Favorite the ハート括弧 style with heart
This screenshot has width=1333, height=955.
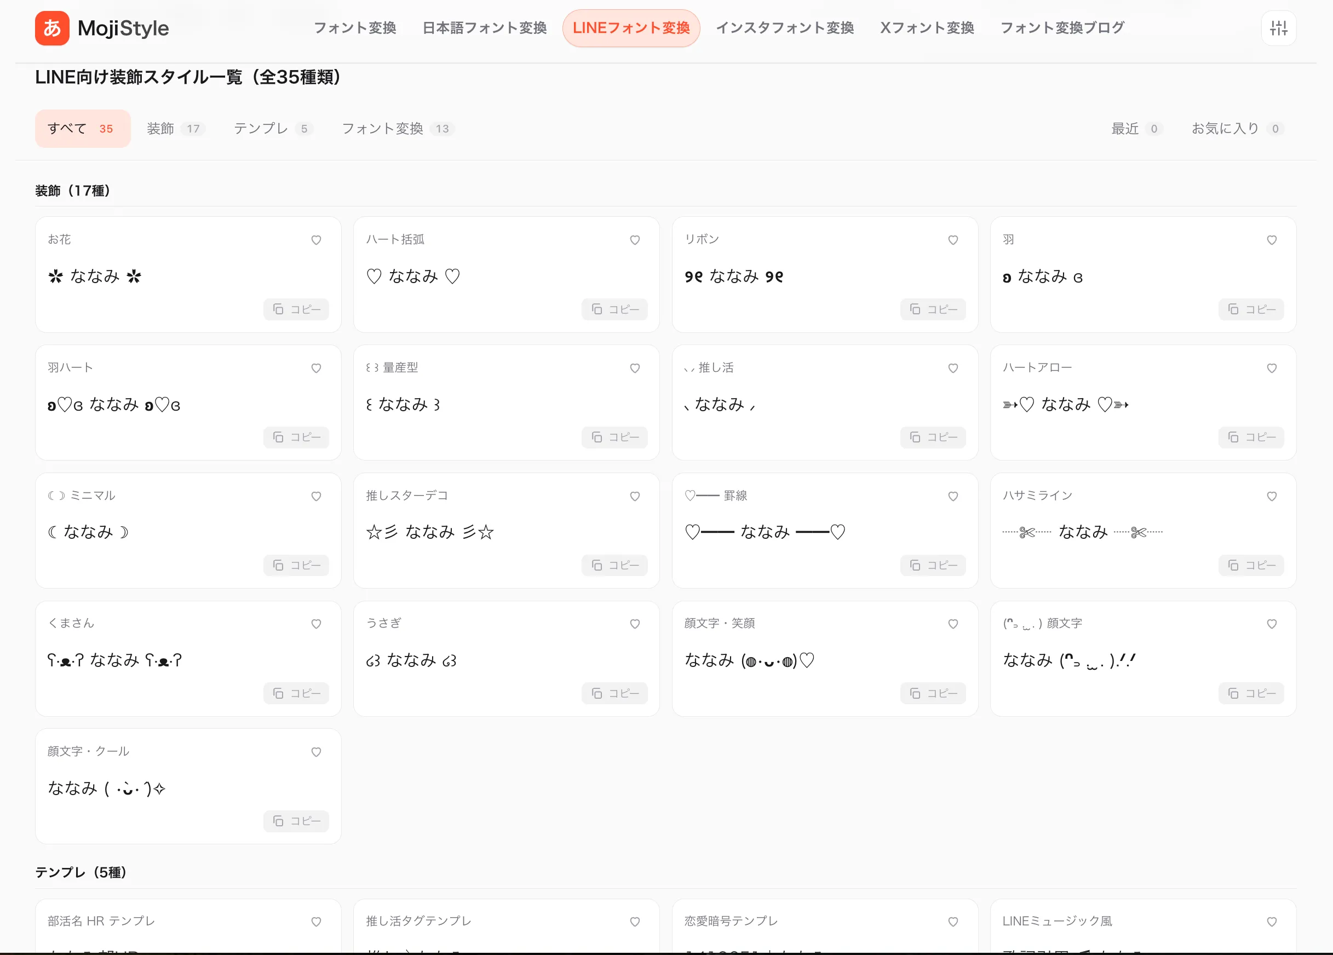pyautogui.click(x=635, y=240)
